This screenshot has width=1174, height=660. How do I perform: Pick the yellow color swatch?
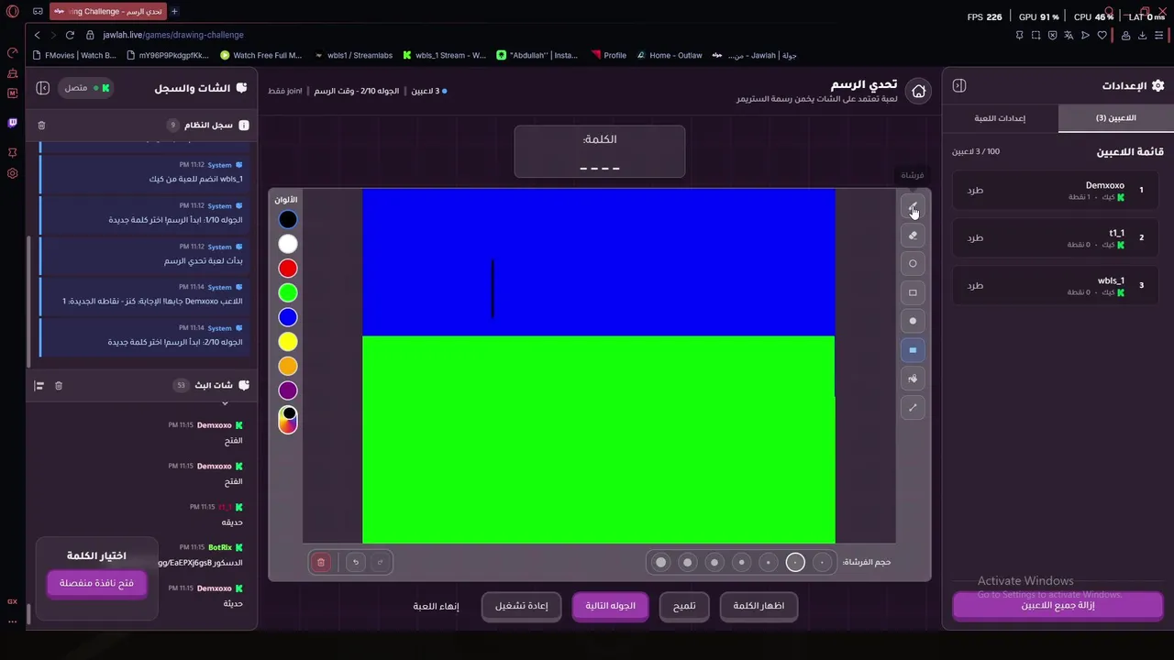pyautogui.click(x=288, y=342)
